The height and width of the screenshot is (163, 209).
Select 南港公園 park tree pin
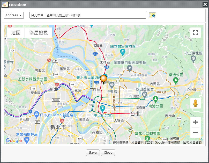155,100
